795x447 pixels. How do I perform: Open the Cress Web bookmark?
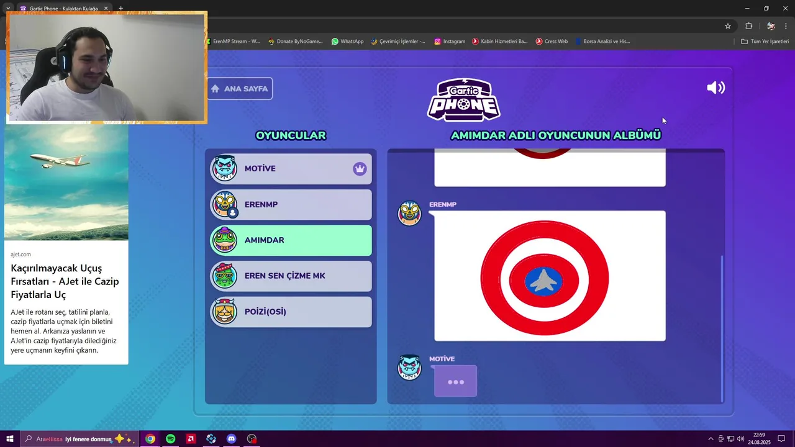pyautogui.click(x=552, y=41)
